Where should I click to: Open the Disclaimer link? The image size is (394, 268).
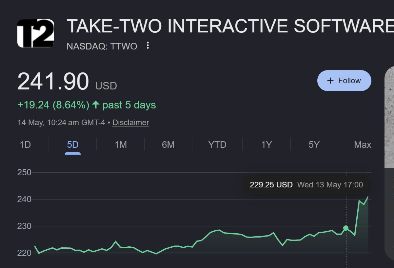131,123
